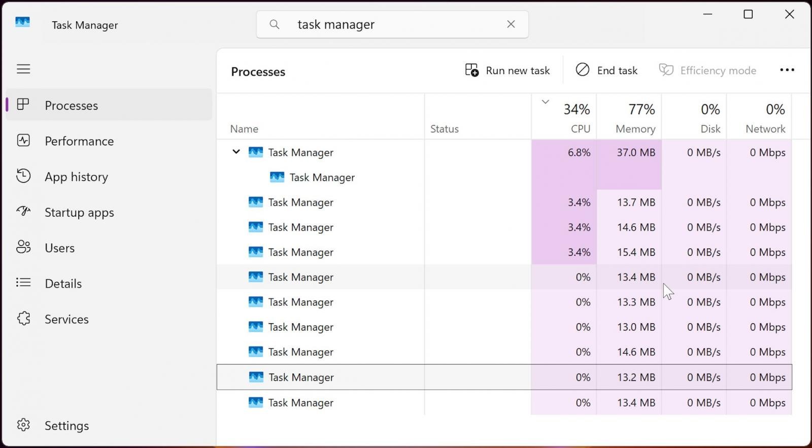Toggle Efficiency mode for the process
The image size is (812, 448).
(x=707, y=71)
